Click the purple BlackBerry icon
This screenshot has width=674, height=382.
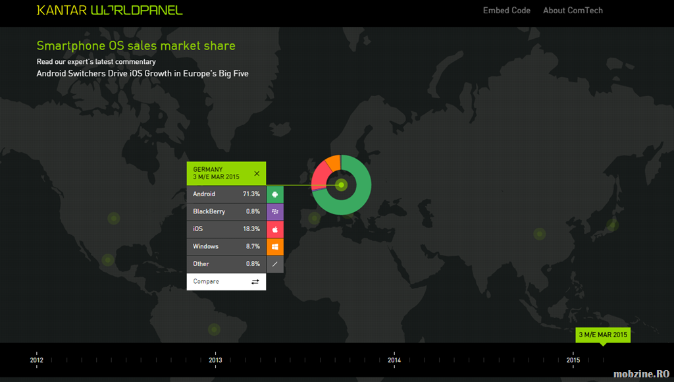(x=275, y=211)
